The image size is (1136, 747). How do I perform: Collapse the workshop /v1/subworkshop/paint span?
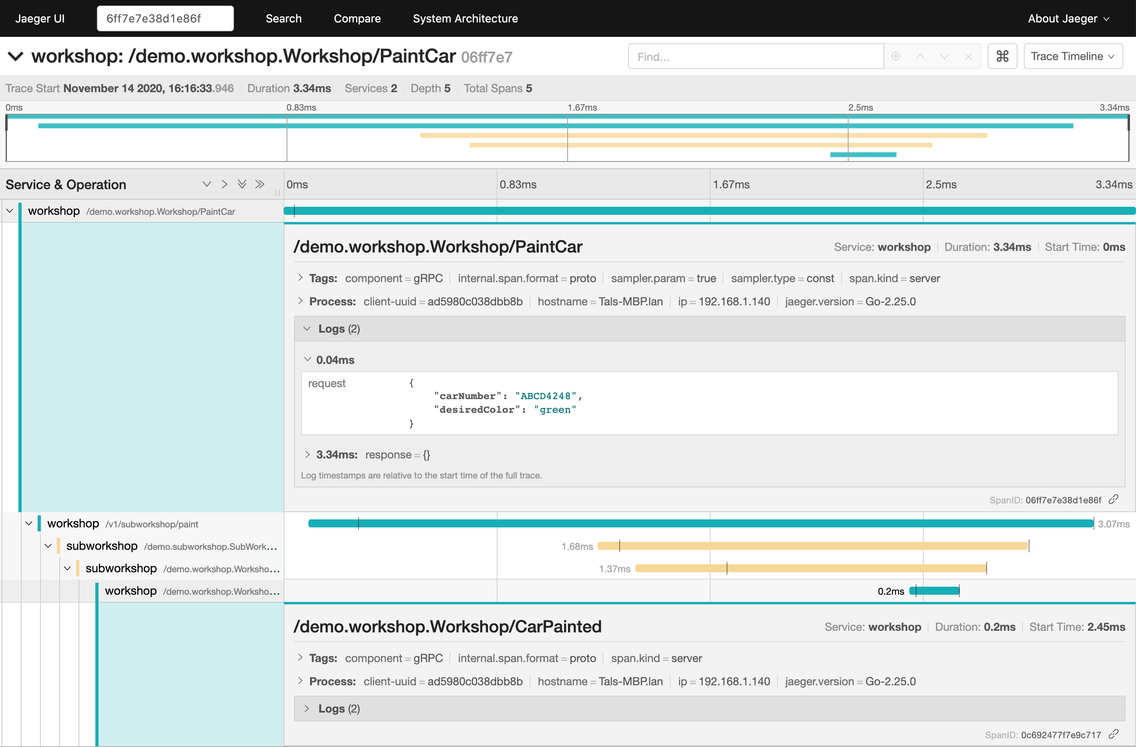point(28,523)
